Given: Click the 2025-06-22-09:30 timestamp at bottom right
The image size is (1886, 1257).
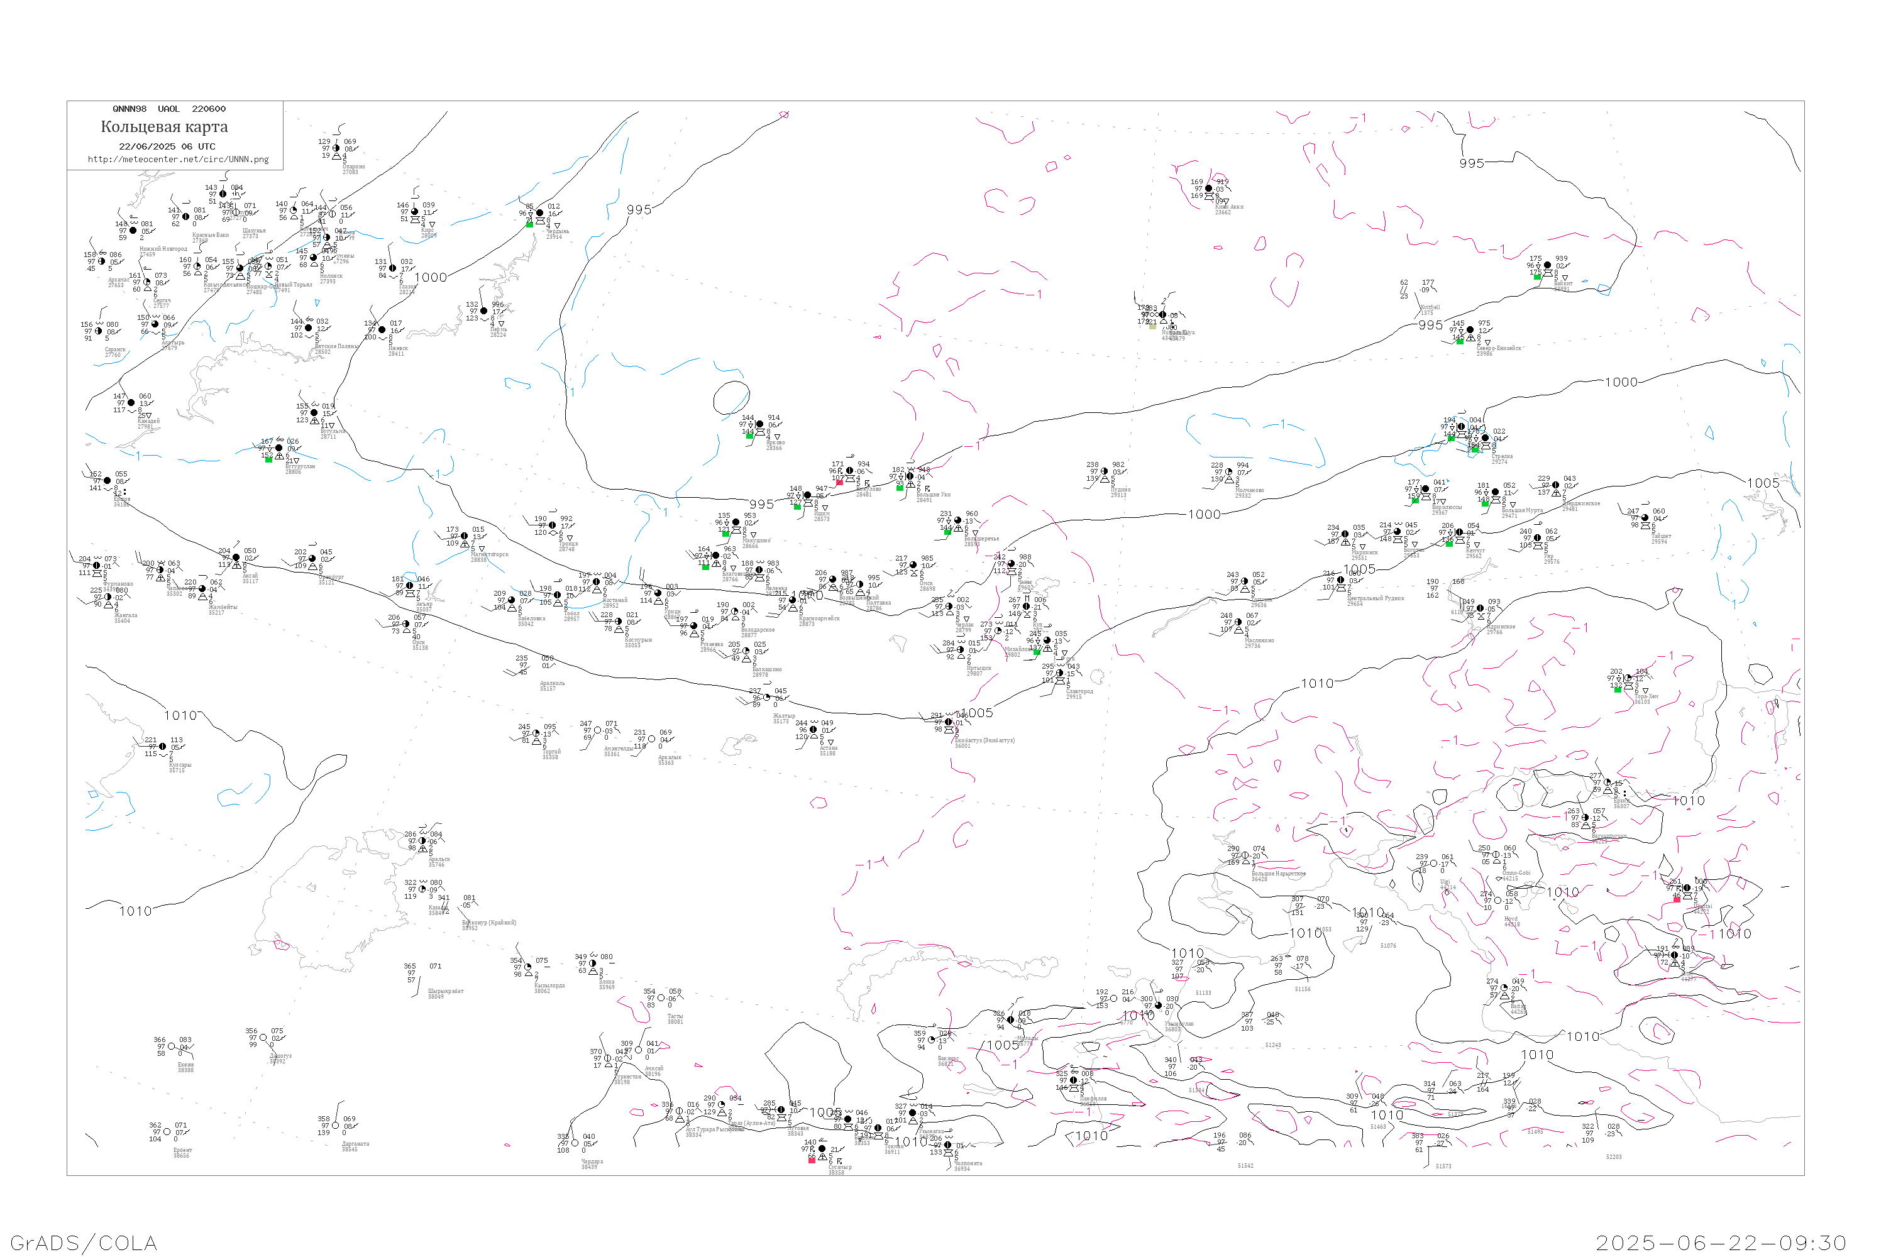Looking at the screenshot, I should (1720, 1243).
